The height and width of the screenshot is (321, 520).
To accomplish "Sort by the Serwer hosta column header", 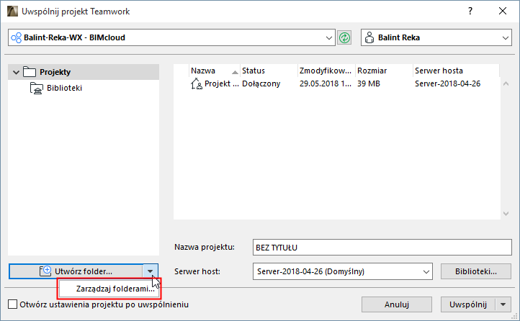I will click(456, 71).
